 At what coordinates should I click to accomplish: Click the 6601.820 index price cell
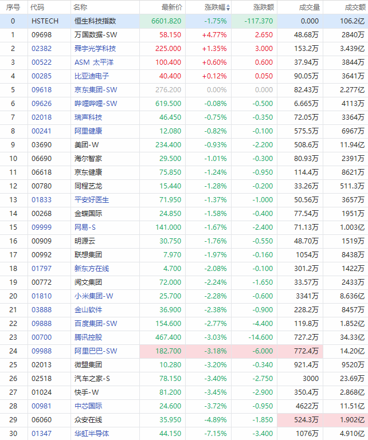(x=163, y=21)
